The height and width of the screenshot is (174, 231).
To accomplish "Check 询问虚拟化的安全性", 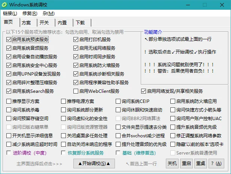I will pyautogui.click(x=64, y=119).
